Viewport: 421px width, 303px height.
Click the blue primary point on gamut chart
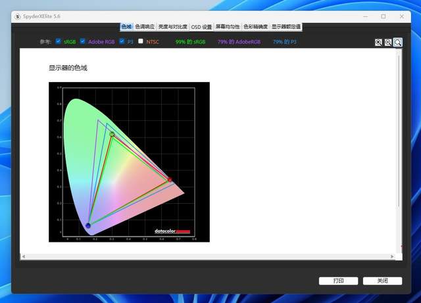pyautogui.click(x=88, y=225)
